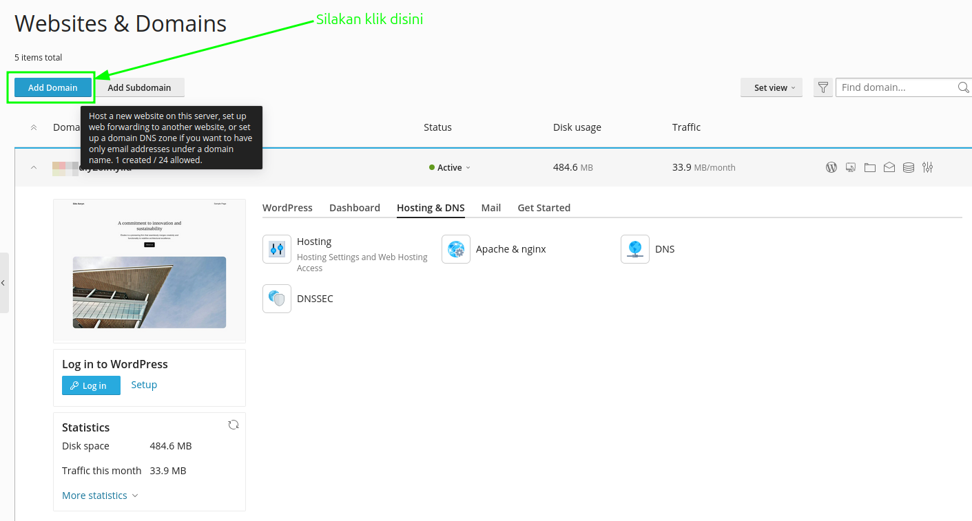Sort by the Traffic column header
Viewport: 972px width, 521px height.
coord(686,127)
